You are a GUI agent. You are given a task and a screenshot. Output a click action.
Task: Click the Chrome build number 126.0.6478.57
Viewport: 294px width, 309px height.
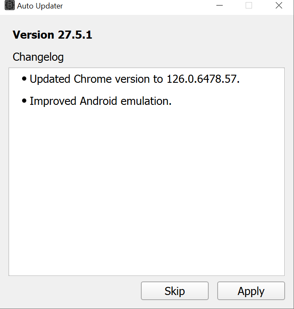pyautogui.click(x=202, y=79)
